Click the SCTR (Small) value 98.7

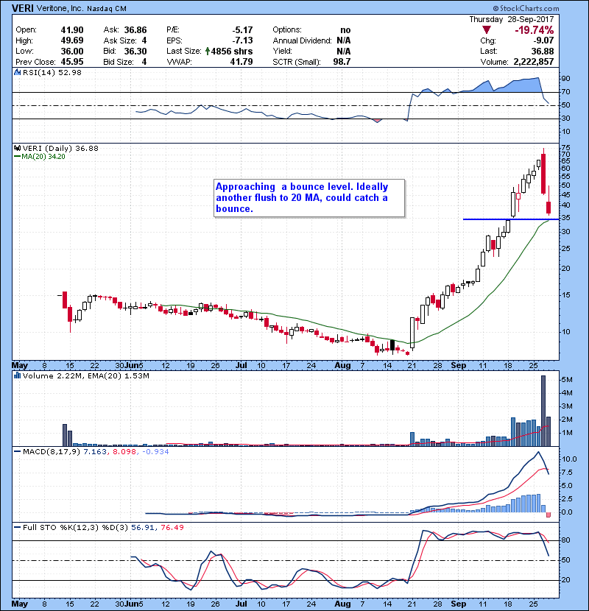tap(342, 62)
